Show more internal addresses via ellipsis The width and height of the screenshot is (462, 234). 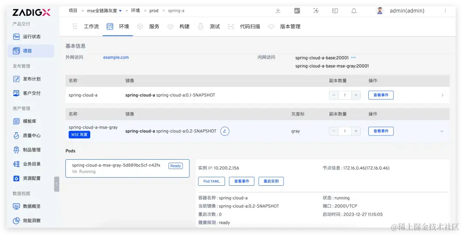pos(354,58)
